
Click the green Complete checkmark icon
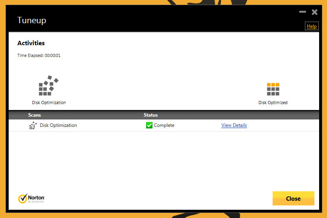(x=149, y=125)
